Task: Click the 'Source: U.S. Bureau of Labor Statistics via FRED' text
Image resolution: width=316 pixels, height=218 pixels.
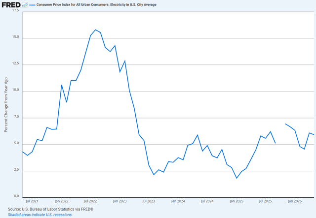Action: [x=50, y=209]
